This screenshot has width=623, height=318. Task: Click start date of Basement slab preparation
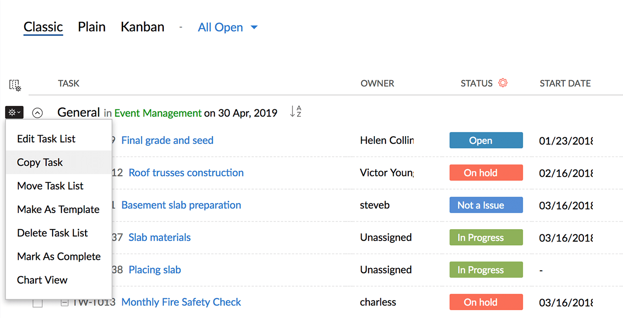566,205
